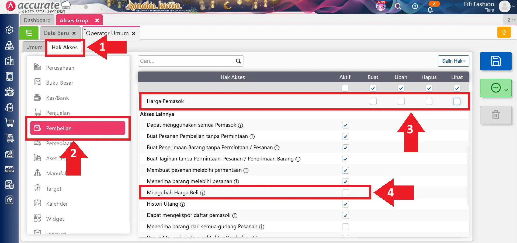Open the green list view icon
The height and width of the screenshot is (243, 517).
[29, 33]
